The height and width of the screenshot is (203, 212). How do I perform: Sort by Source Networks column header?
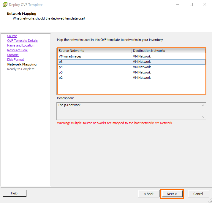click(94, 51)
